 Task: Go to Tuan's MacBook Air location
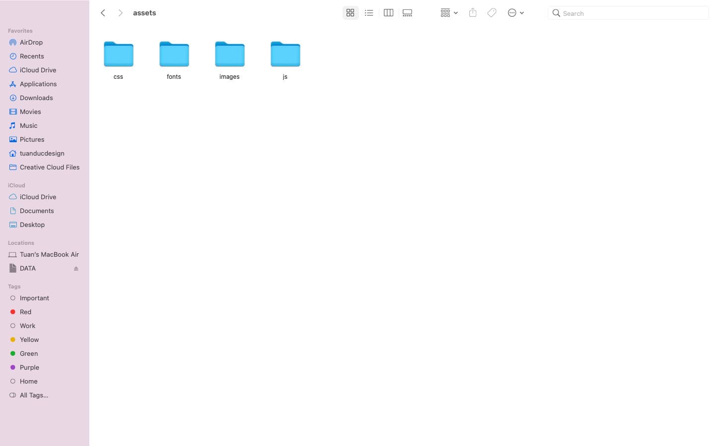tap(49, 255)
